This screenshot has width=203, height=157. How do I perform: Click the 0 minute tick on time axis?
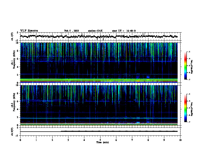coord(20,140)
